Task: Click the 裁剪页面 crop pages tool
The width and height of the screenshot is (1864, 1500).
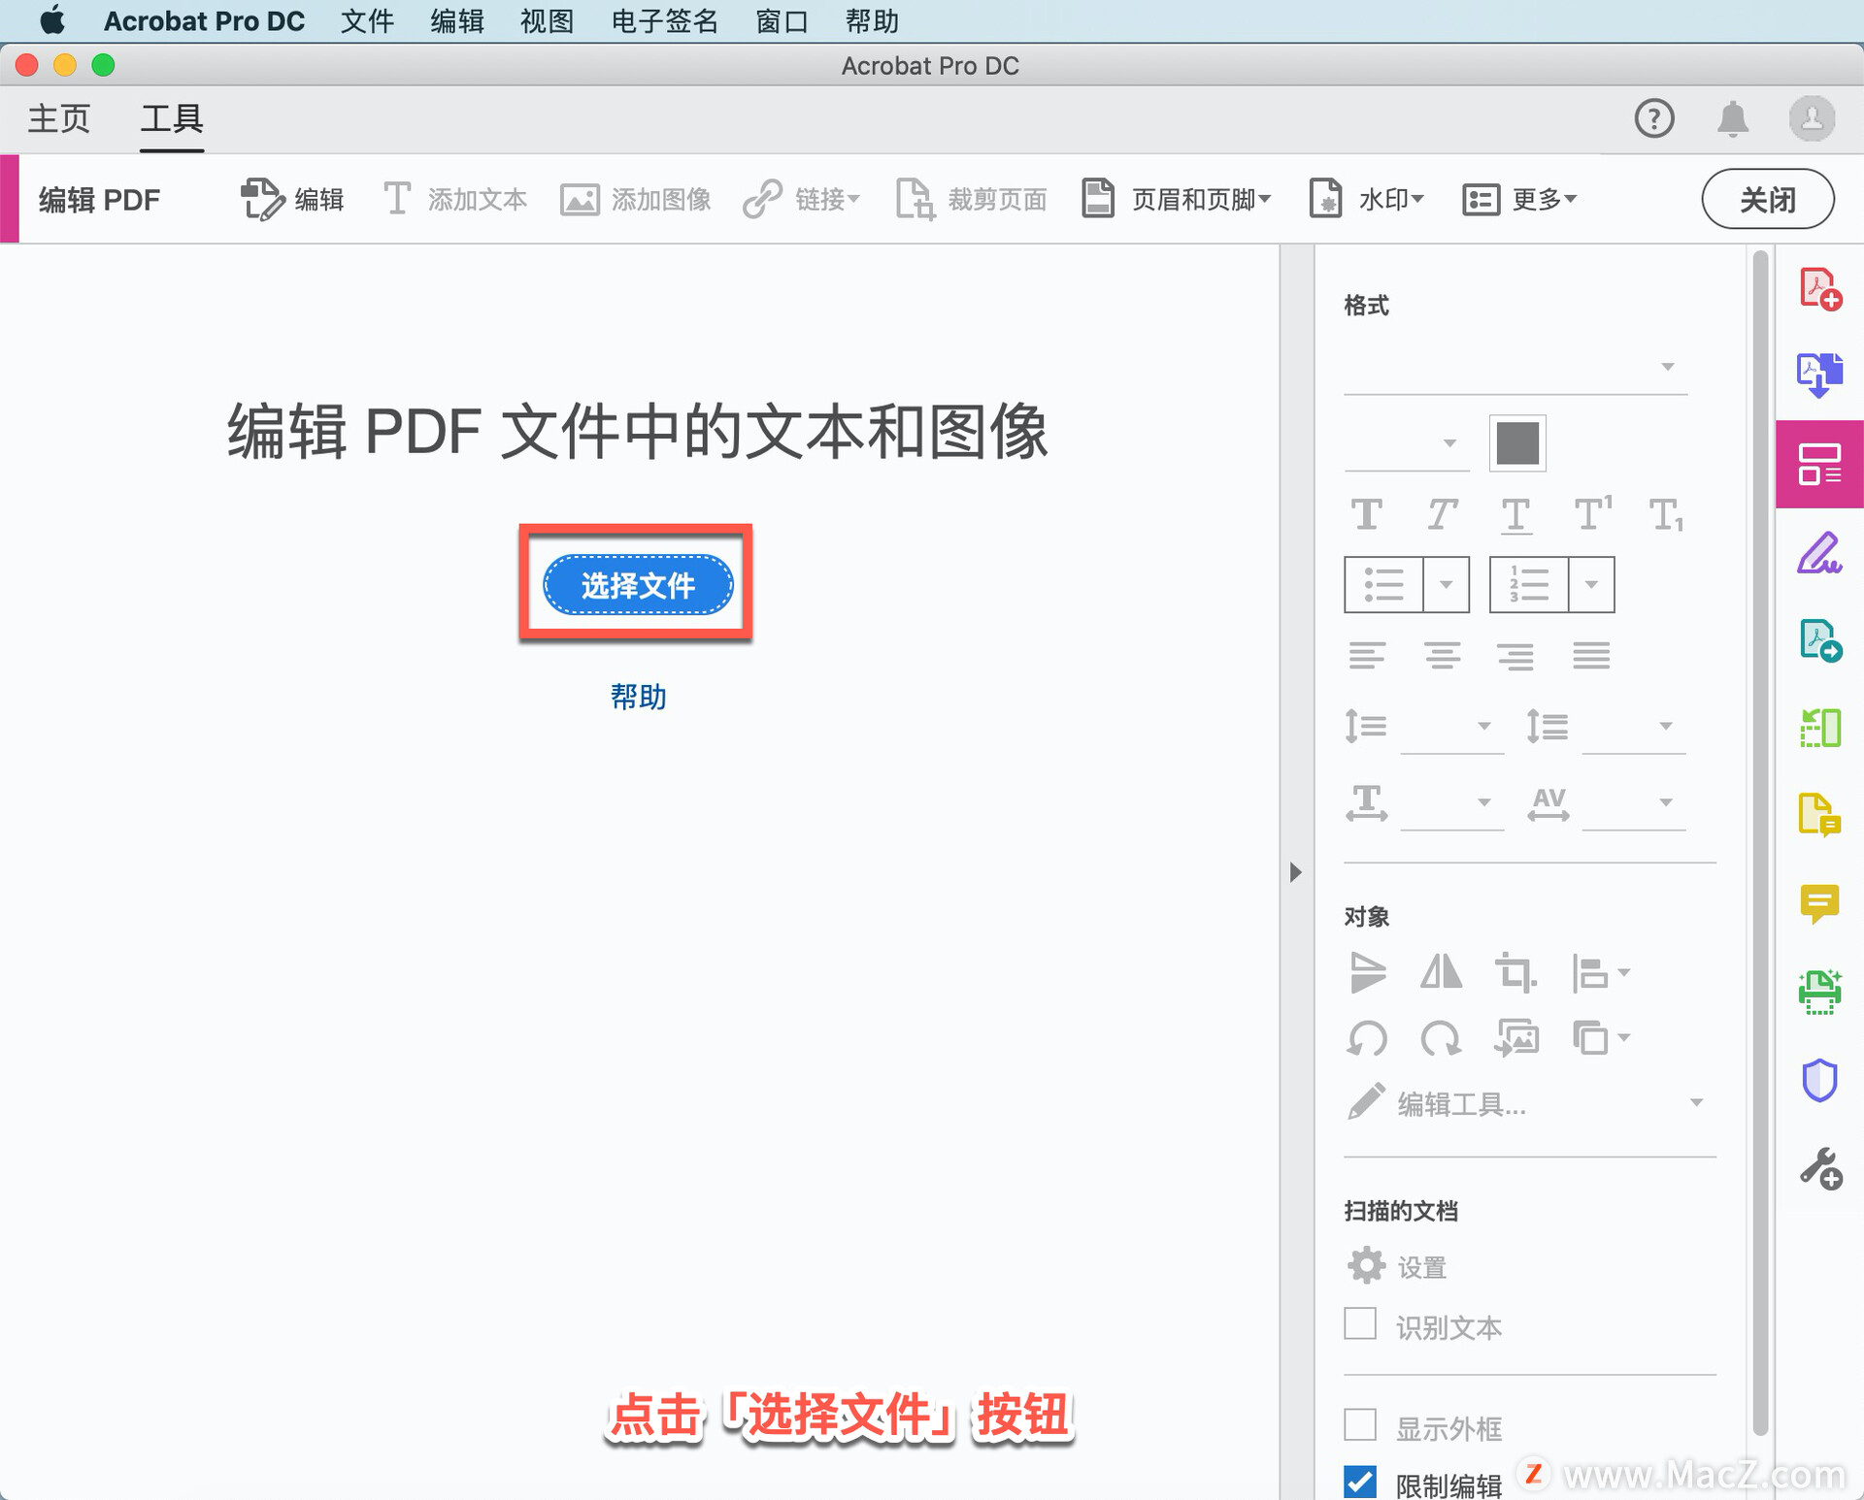Action: tap(972, 200)
